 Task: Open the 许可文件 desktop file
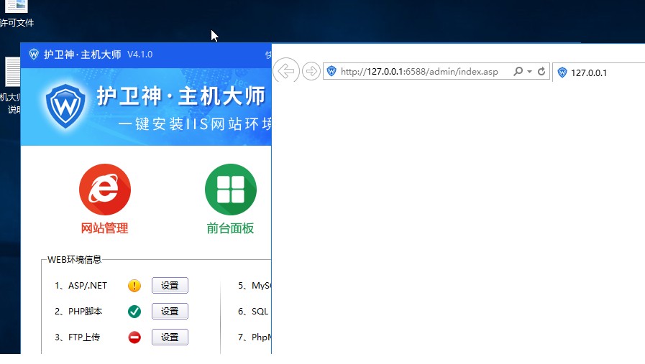[16, 9]
